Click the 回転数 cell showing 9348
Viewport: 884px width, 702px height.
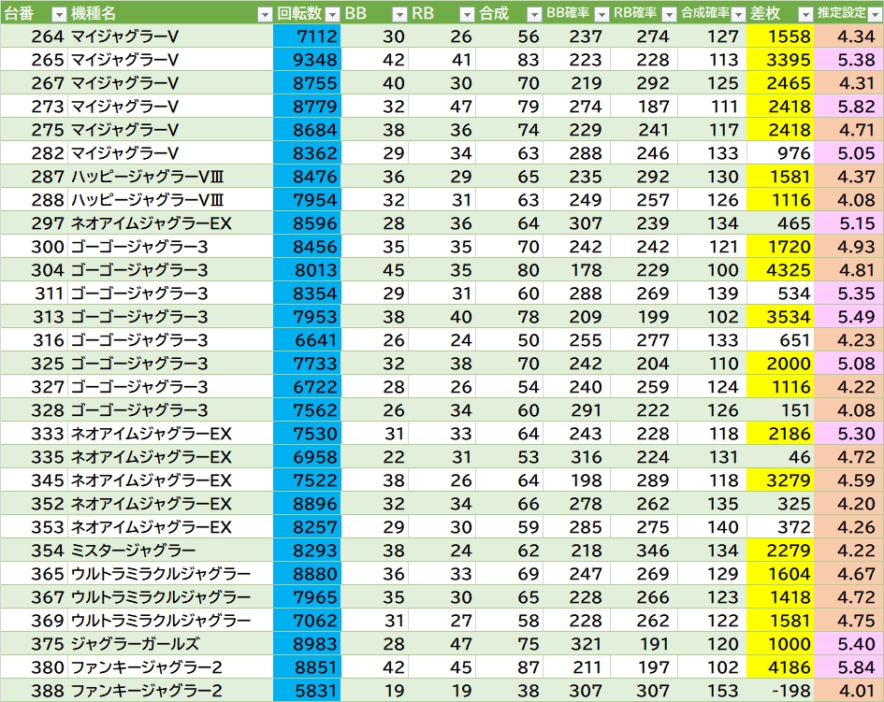(308, 60)
